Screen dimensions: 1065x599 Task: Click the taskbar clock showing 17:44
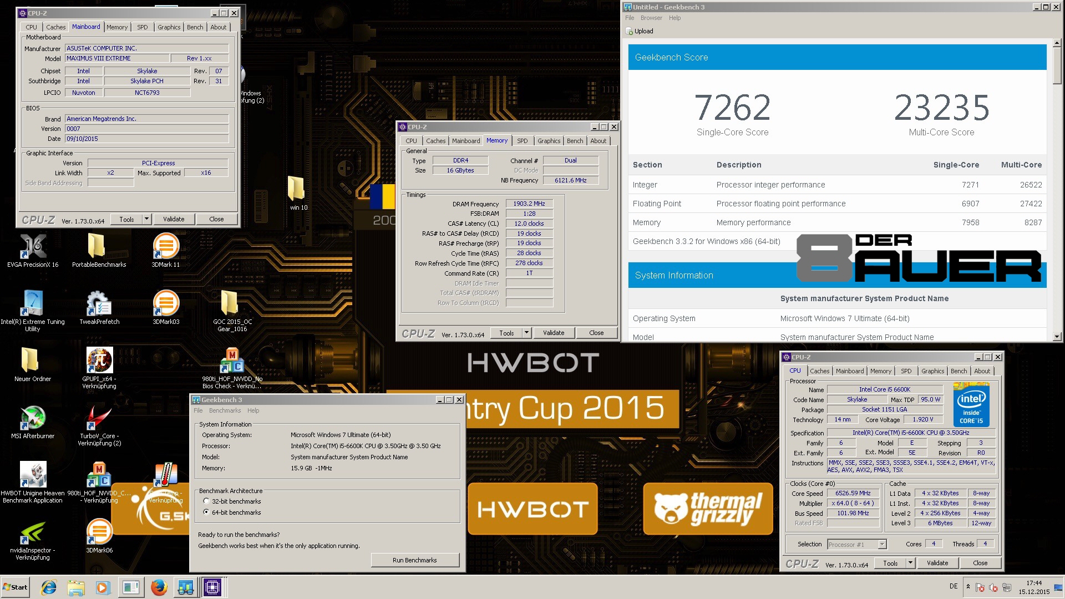click(x=1034, y=587)
